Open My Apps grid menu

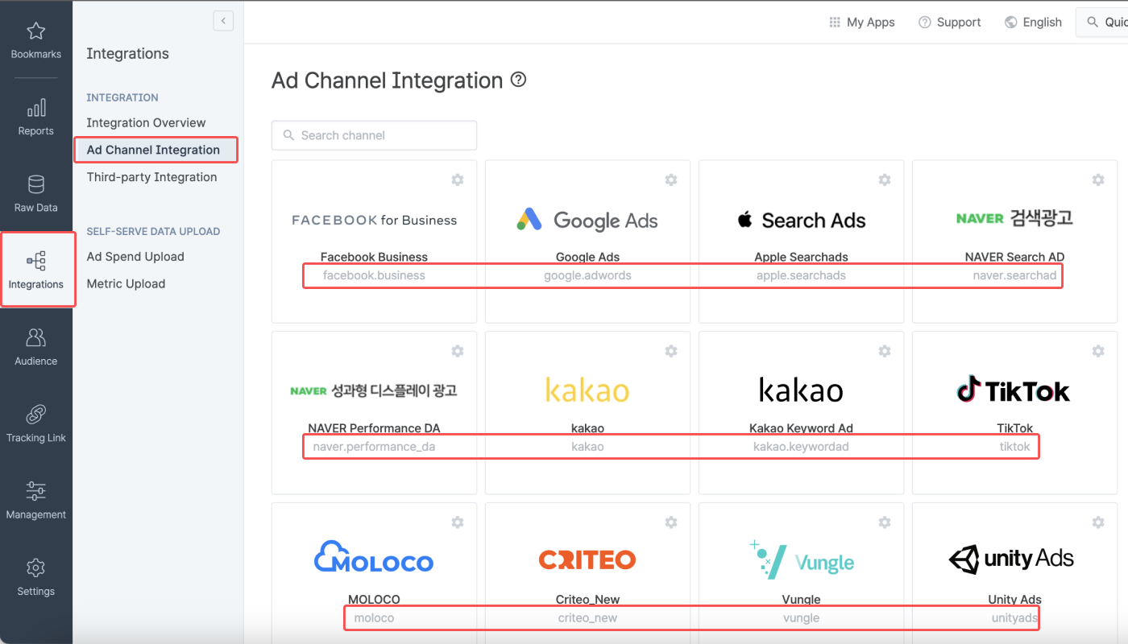click(x=862, y=22)
